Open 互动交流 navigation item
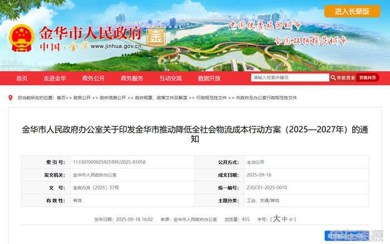This screenshot has height=244, width=390. (170, 78)
